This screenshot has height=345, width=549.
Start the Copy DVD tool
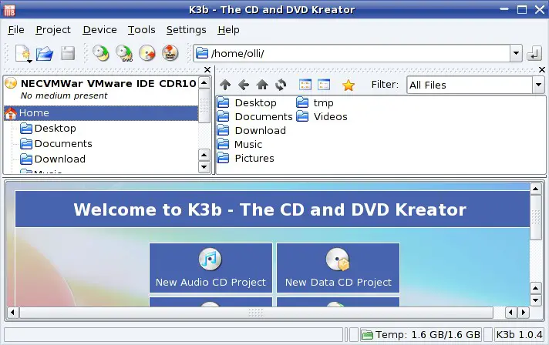click(124, 53)
